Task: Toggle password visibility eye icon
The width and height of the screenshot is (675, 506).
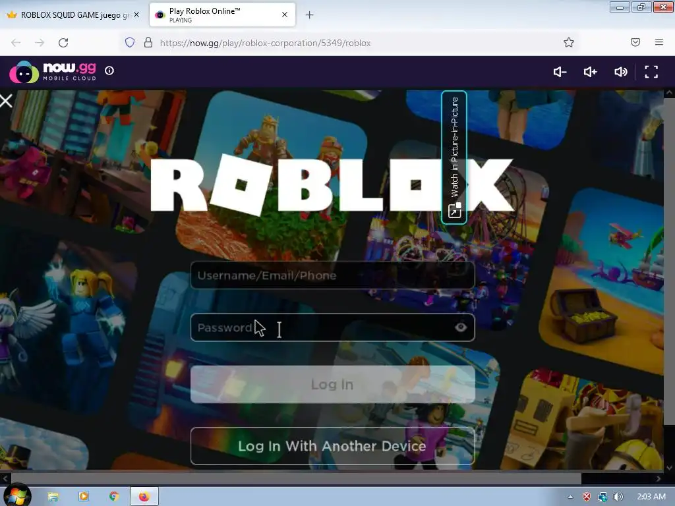Action: 461,327
